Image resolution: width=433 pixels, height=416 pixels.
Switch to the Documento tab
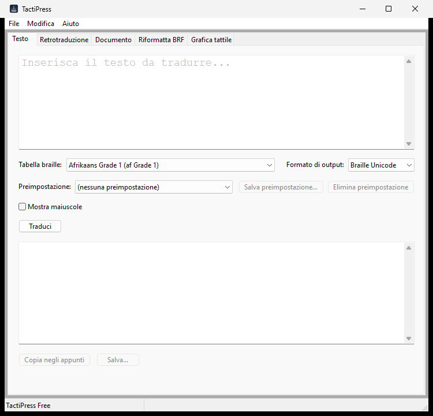point(113,40)
